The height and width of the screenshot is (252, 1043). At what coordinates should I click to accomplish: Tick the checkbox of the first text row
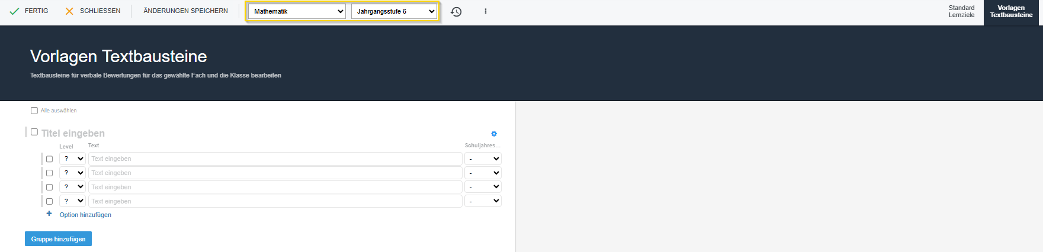point(49,159)
